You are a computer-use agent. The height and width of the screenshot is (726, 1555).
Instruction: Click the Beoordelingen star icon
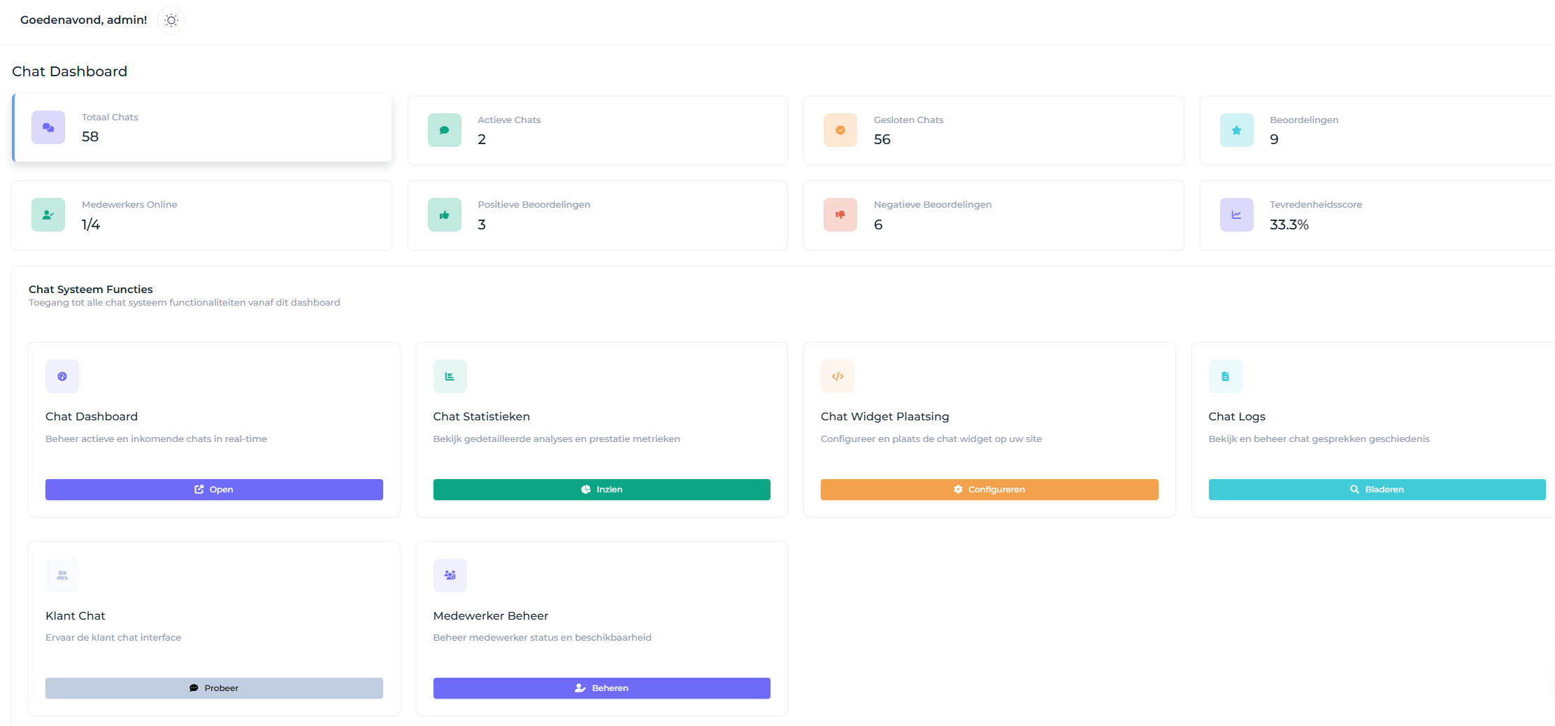pyautogui.click(x=1236, y=130)
